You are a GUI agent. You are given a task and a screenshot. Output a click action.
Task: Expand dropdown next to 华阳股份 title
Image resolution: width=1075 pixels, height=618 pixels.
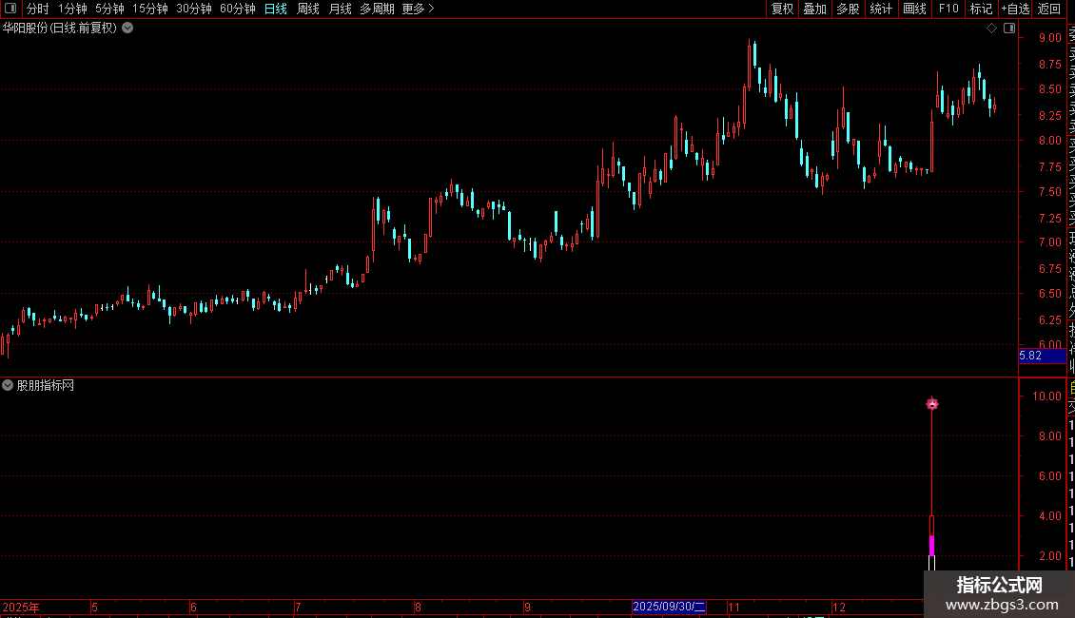click(x=127, y=29)
